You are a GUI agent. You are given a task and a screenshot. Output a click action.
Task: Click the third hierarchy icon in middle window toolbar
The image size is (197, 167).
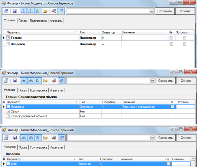coord(38,81)
